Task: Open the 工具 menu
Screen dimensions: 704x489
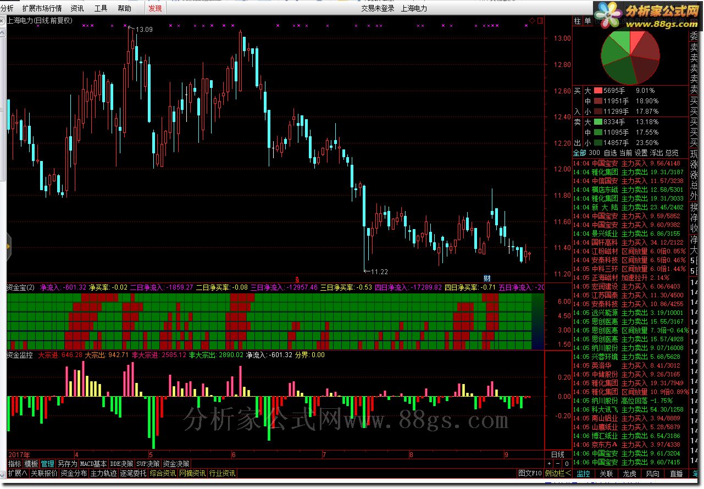Action: (x=101, y=8)
